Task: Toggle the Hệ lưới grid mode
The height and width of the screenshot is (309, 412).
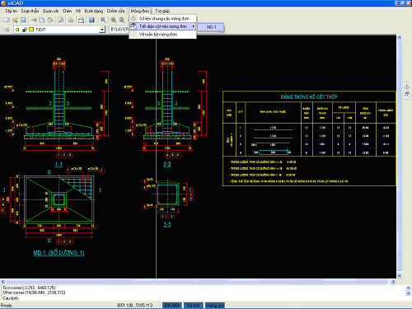Action: point(194,306)
